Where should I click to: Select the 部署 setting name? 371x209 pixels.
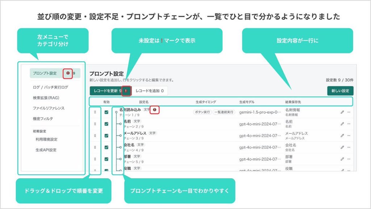point(127,156)
